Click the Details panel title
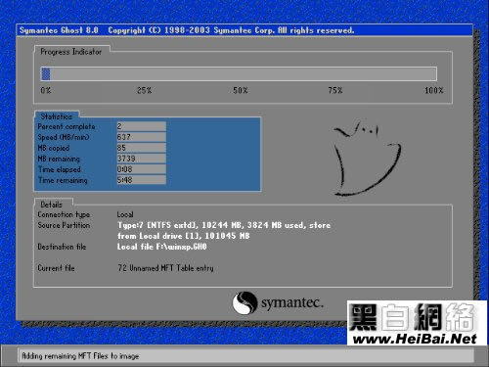Image resolution: width=489 pixels, height=367 pixels. click(x=51, y=205)
